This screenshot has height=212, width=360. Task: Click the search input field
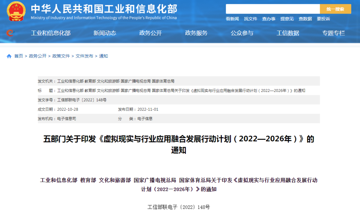[273, 9]
